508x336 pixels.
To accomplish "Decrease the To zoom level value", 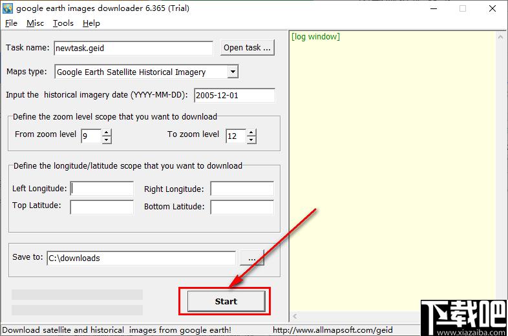I will [251, 140].
